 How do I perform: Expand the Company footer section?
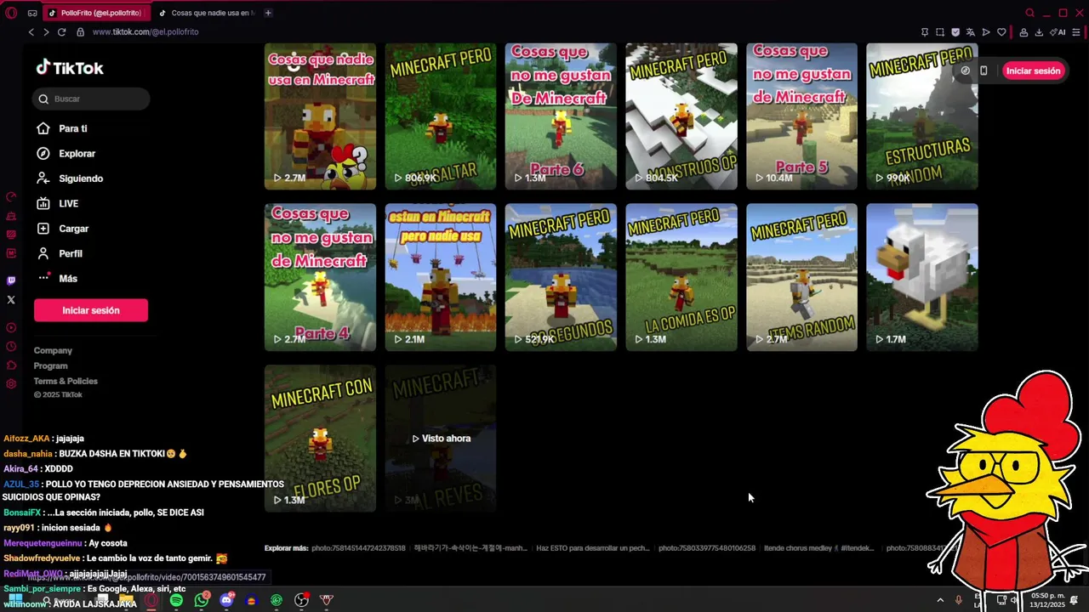[x=53, y=350]
